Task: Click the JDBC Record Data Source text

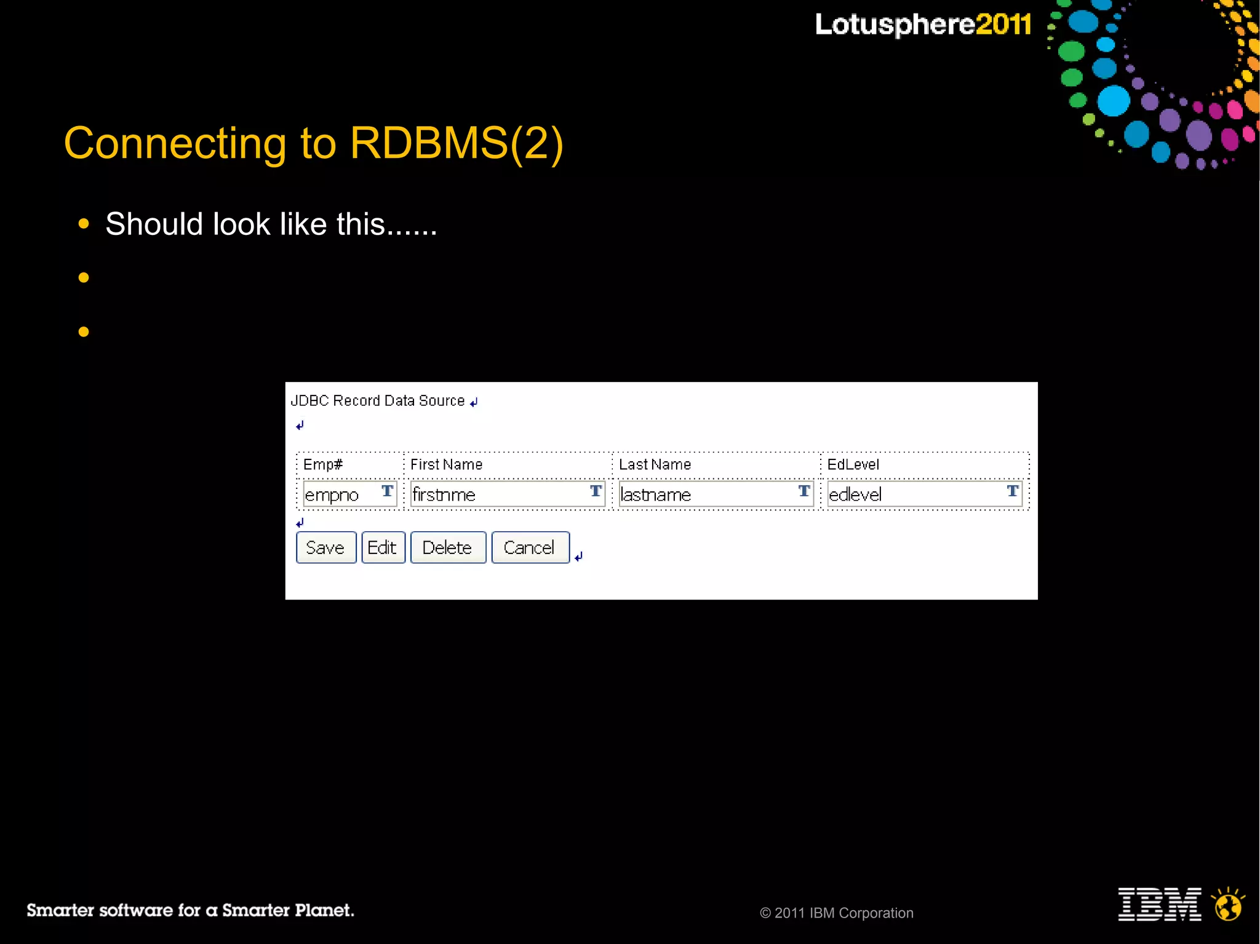Action: pos(378,401)
